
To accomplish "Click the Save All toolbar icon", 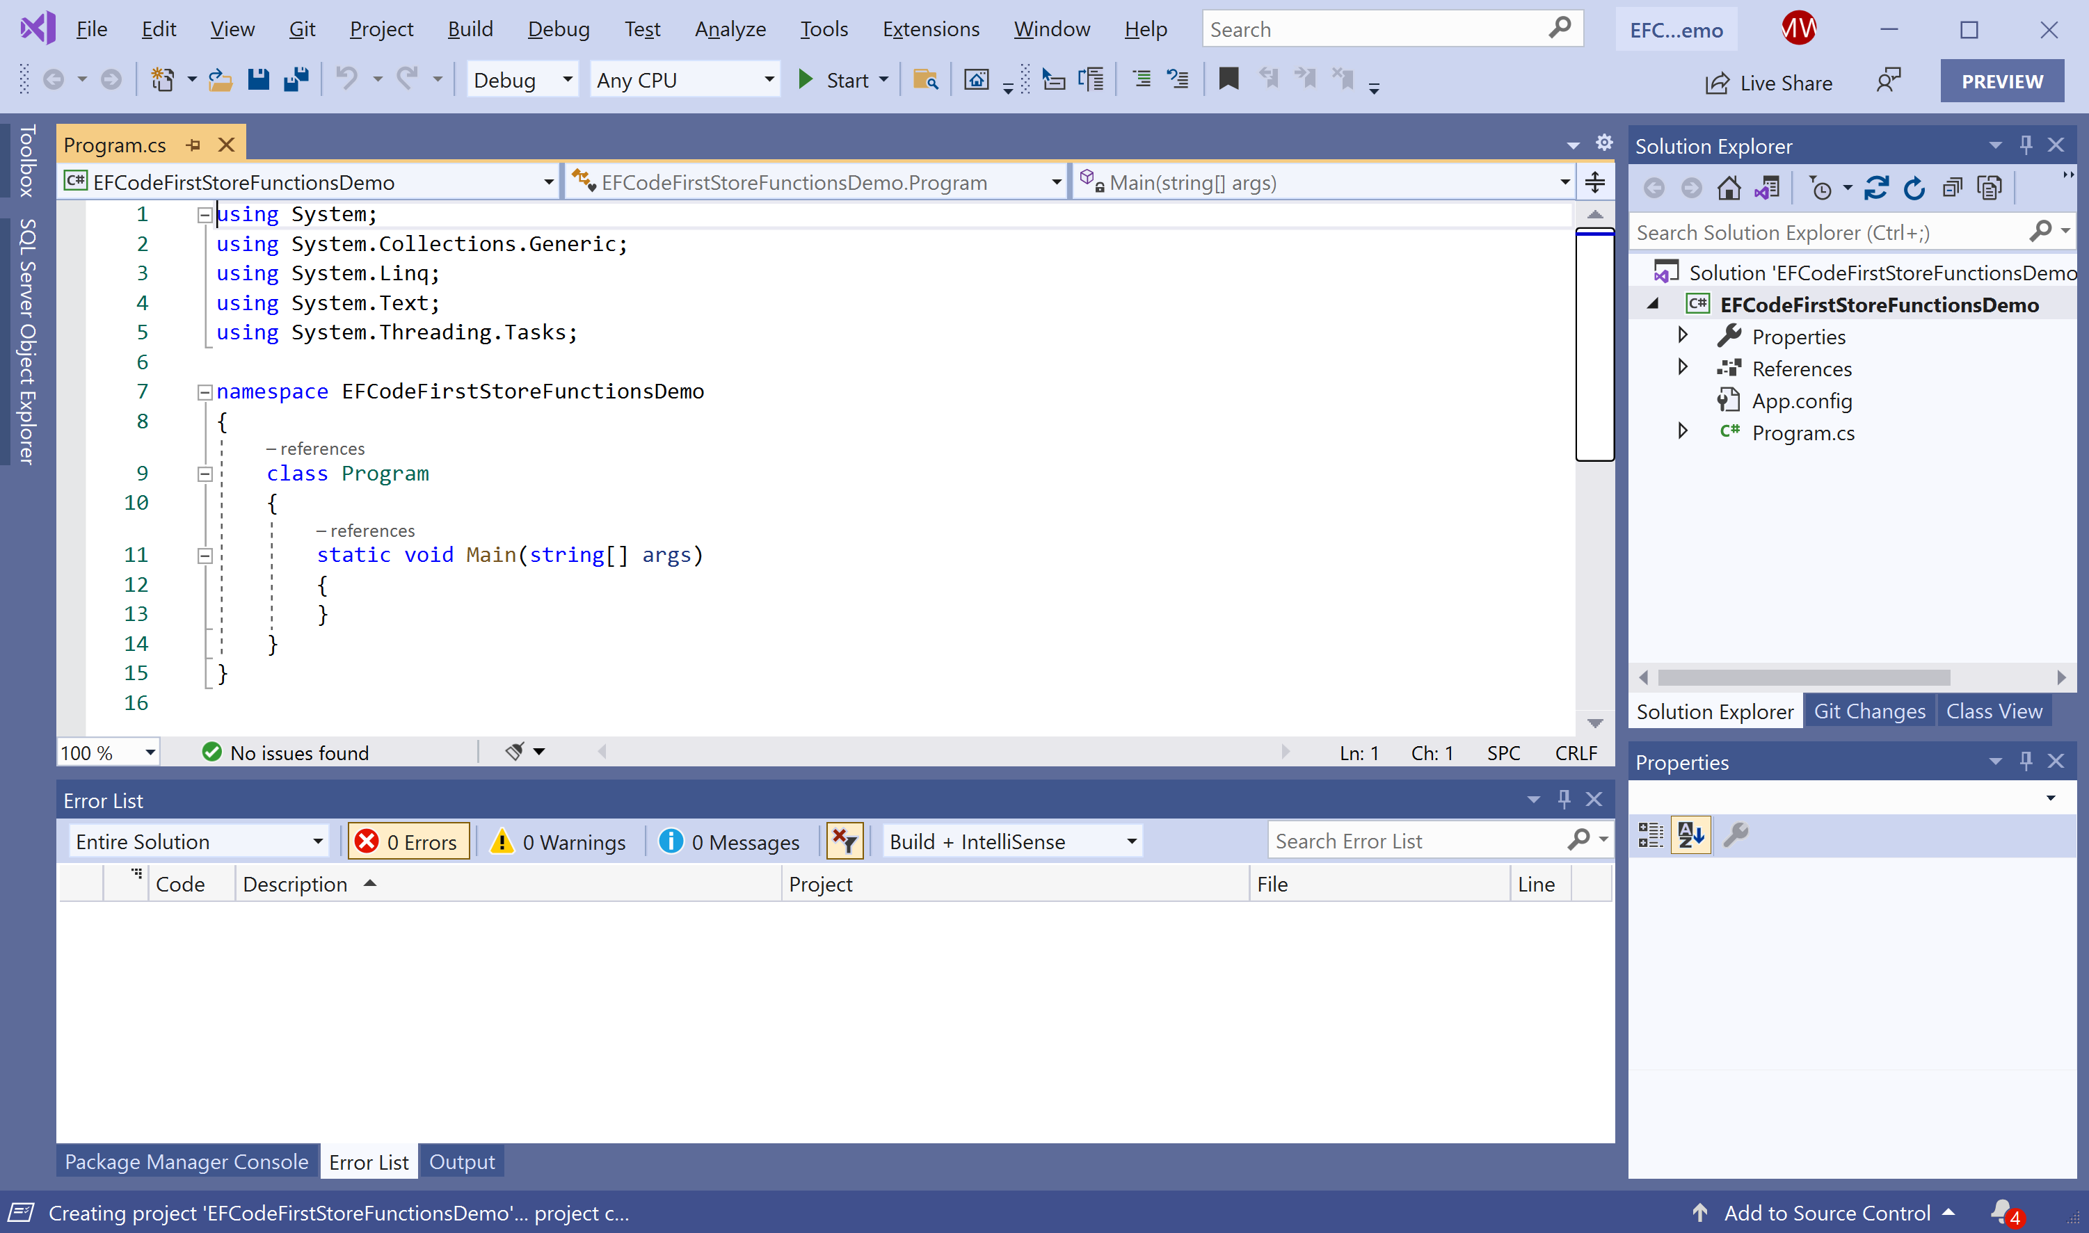I will (296, 80).
